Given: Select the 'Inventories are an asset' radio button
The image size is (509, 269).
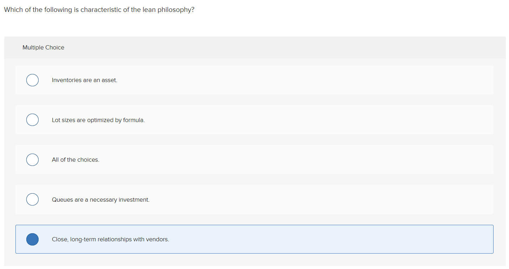Looking at the screenshot, I should point(32,80).
